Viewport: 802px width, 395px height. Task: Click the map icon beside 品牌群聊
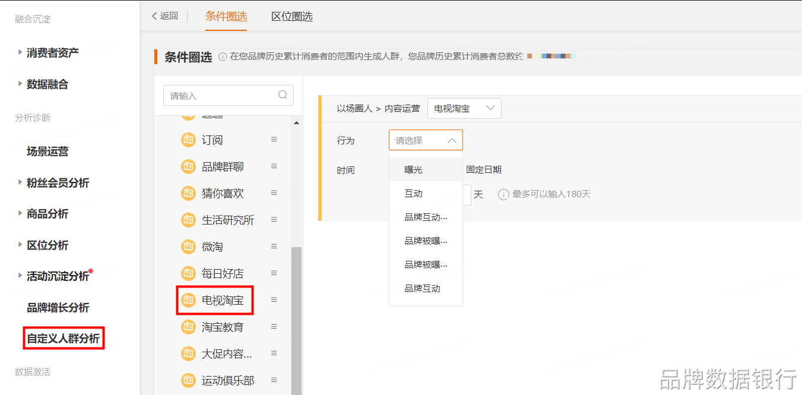(188, 167)
